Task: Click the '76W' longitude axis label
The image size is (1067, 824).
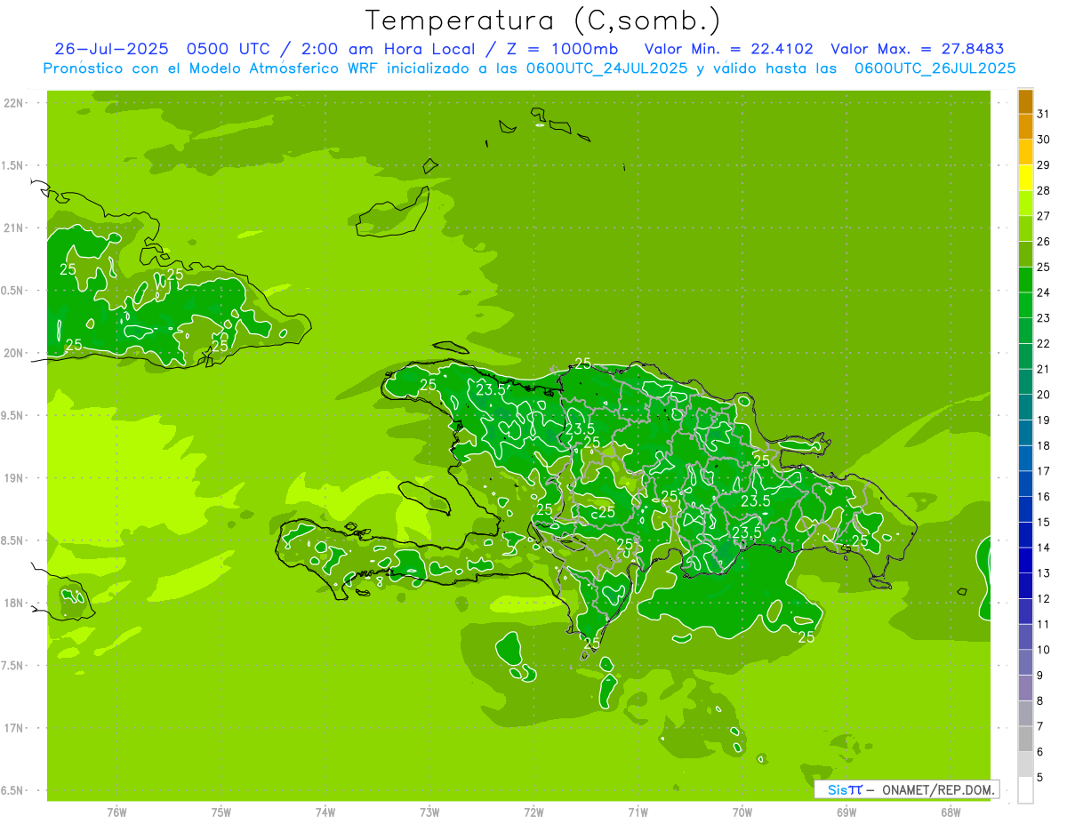Action: [116, 812]
